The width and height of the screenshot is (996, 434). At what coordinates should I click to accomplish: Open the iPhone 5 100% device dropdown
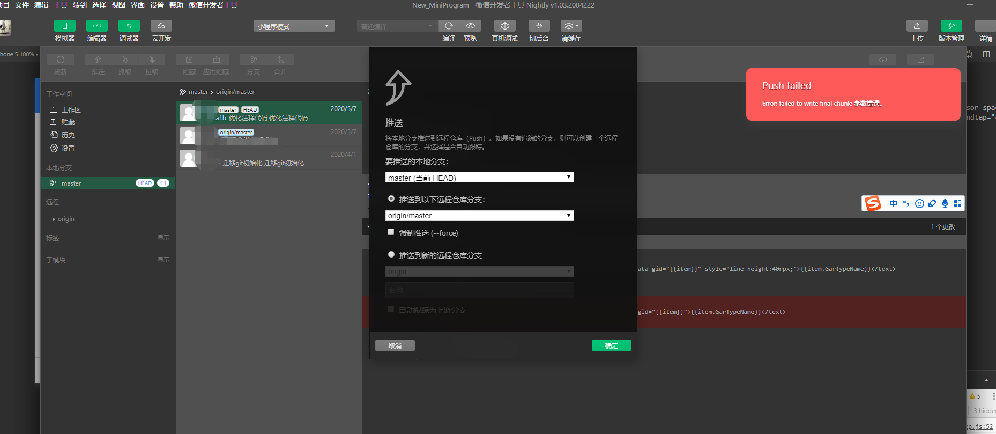click(x=19, y=54)
